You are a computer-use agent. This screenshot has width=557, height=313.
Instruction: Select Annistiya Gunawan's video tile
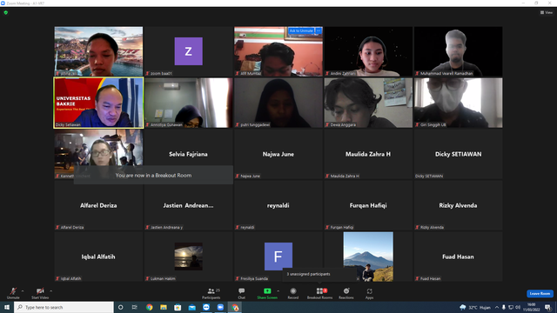[x=189, y=103]
